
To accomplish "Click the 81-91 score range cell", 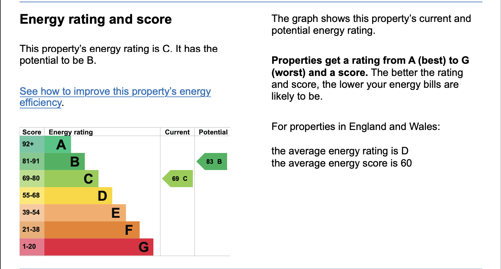I will click(32, 161).
